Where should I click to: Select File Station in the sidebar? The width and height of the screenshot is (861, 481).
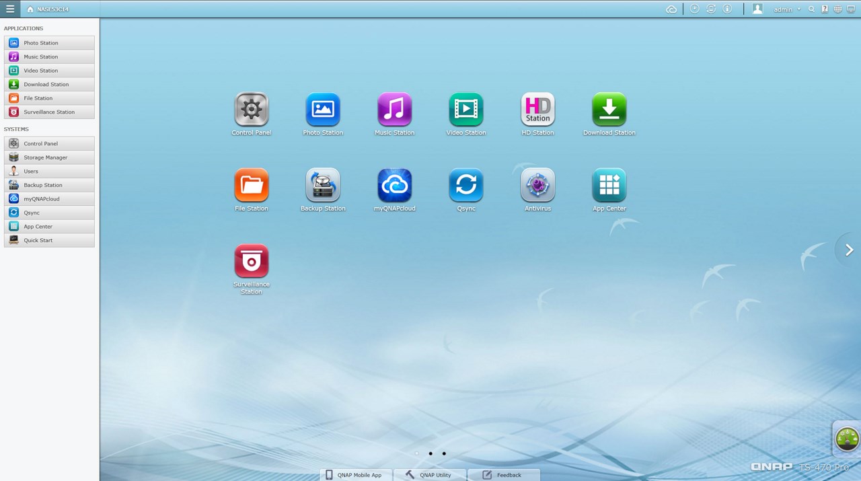[x=49, y=98]
